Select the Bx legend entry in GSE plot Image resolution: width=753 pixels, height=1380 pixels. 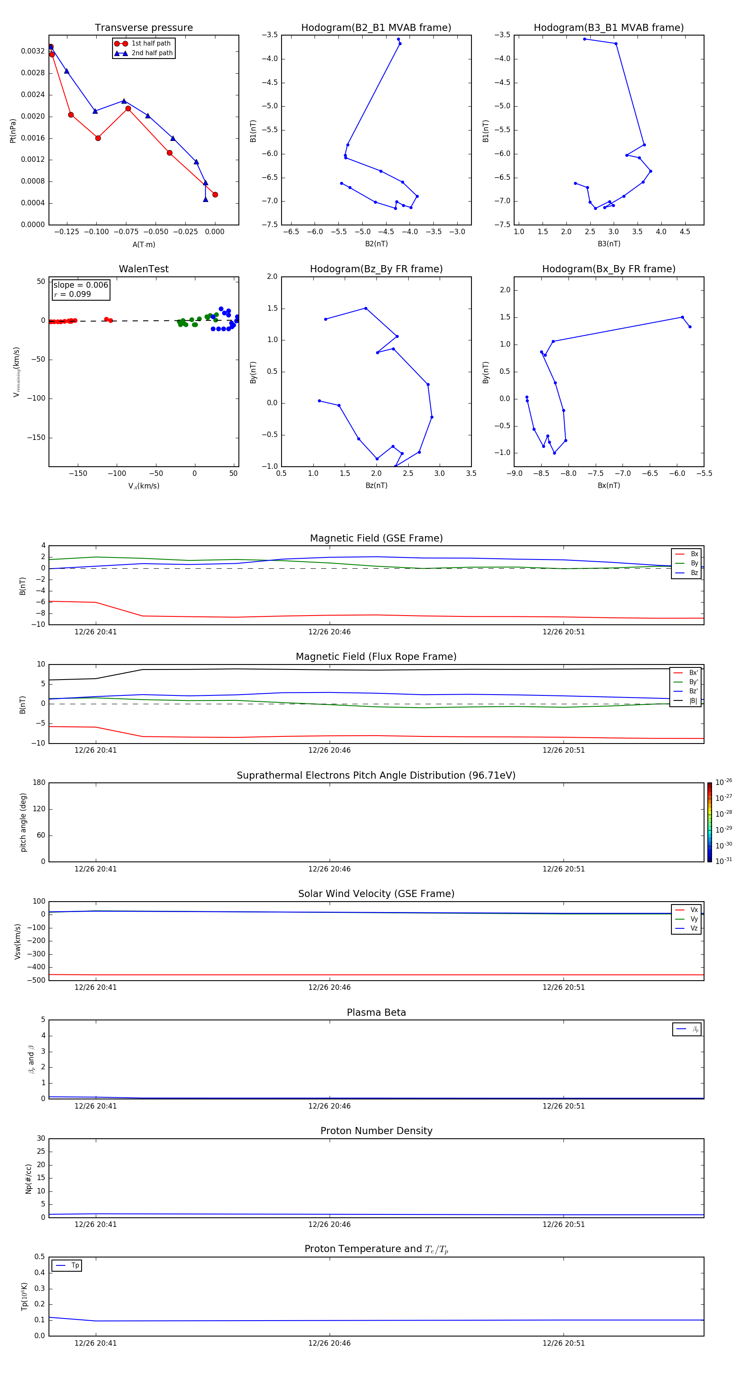[x=686, y=554]
